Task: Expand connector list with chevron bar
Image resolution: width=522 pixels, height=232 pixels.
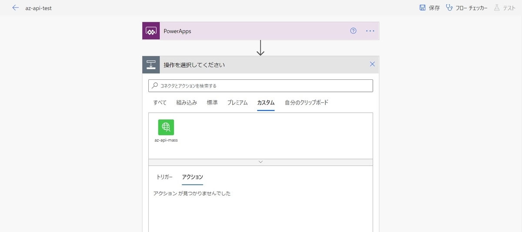Action: 261,162
